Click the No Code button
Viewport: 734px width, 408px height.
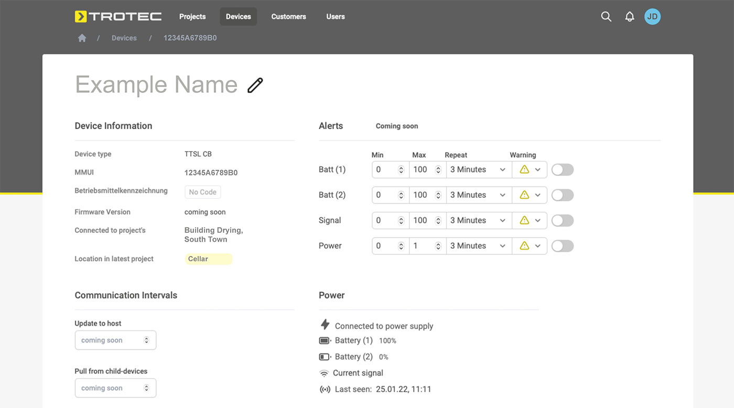pos(202,192)
